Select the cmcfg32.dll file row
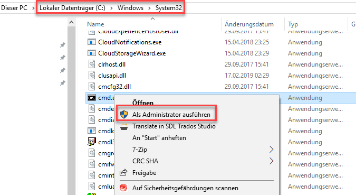This screenshot has width=356, height=195. [x=220, y=87]
